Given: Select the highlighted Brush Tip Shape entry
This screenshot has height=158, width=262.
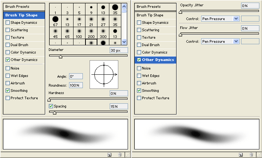Looking at the screenshot, I should pos(24,15).
